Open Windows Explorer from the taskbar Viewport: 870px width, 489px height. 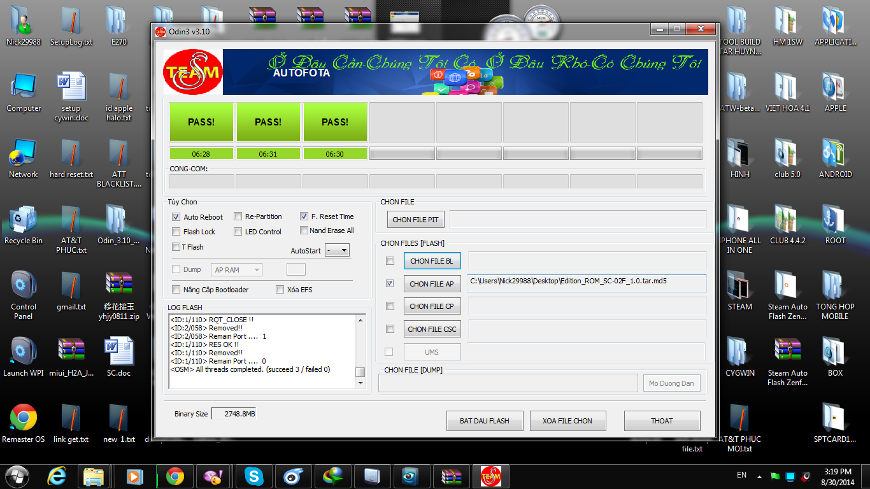coord(94,476)
